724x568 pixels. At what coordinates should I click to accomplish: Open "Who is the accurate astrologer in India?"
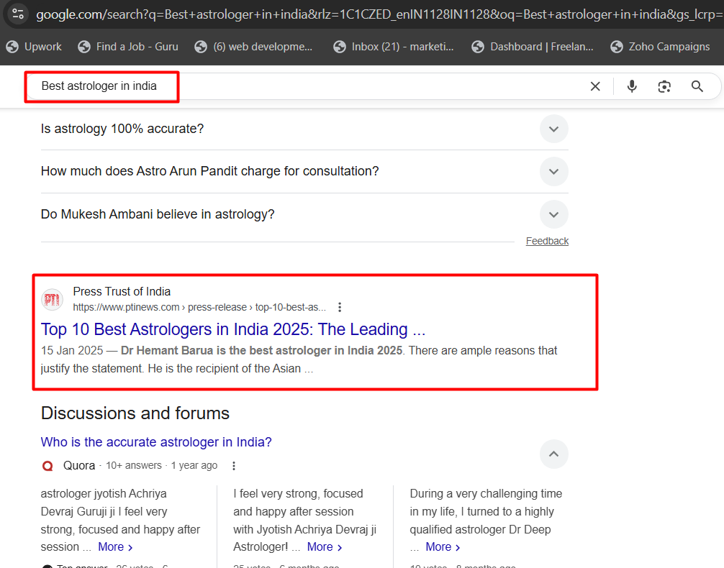pyautogui.click(x=156, y=442)
